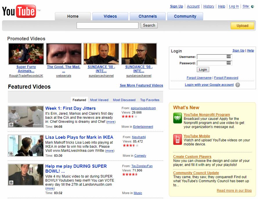Add Help me play SUPER BOWL video to QuickList
Screen dimensions: 258x199
tap(11, 182)
